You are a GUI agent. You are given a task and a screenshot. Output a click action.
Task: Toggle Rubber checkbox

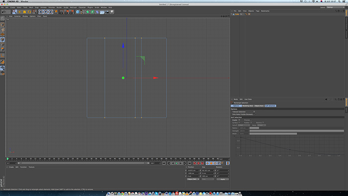point(251,122)
